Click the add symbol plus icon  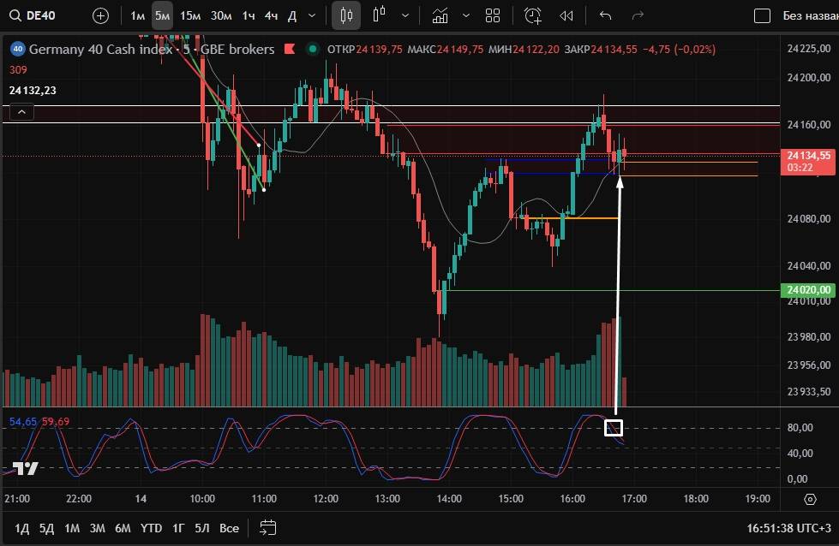point(100,15)
